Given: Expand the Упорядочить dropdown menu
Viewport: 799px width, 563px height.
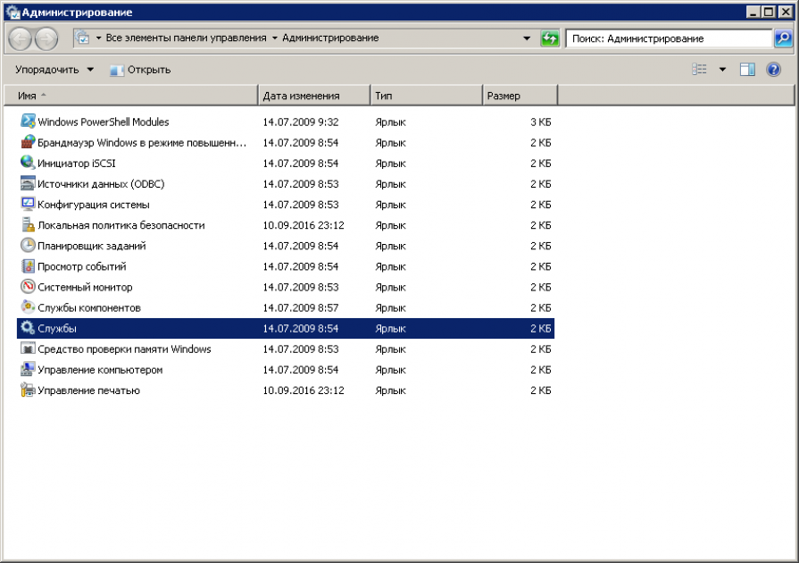Looking at the screenshot, I should point(54,70).
